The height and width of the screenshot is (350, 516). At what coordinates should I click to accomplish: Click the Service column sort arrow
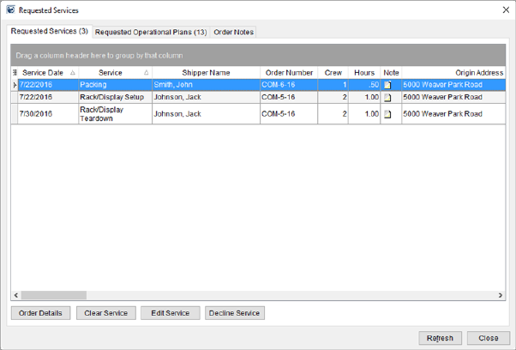[x=146, y=73]
